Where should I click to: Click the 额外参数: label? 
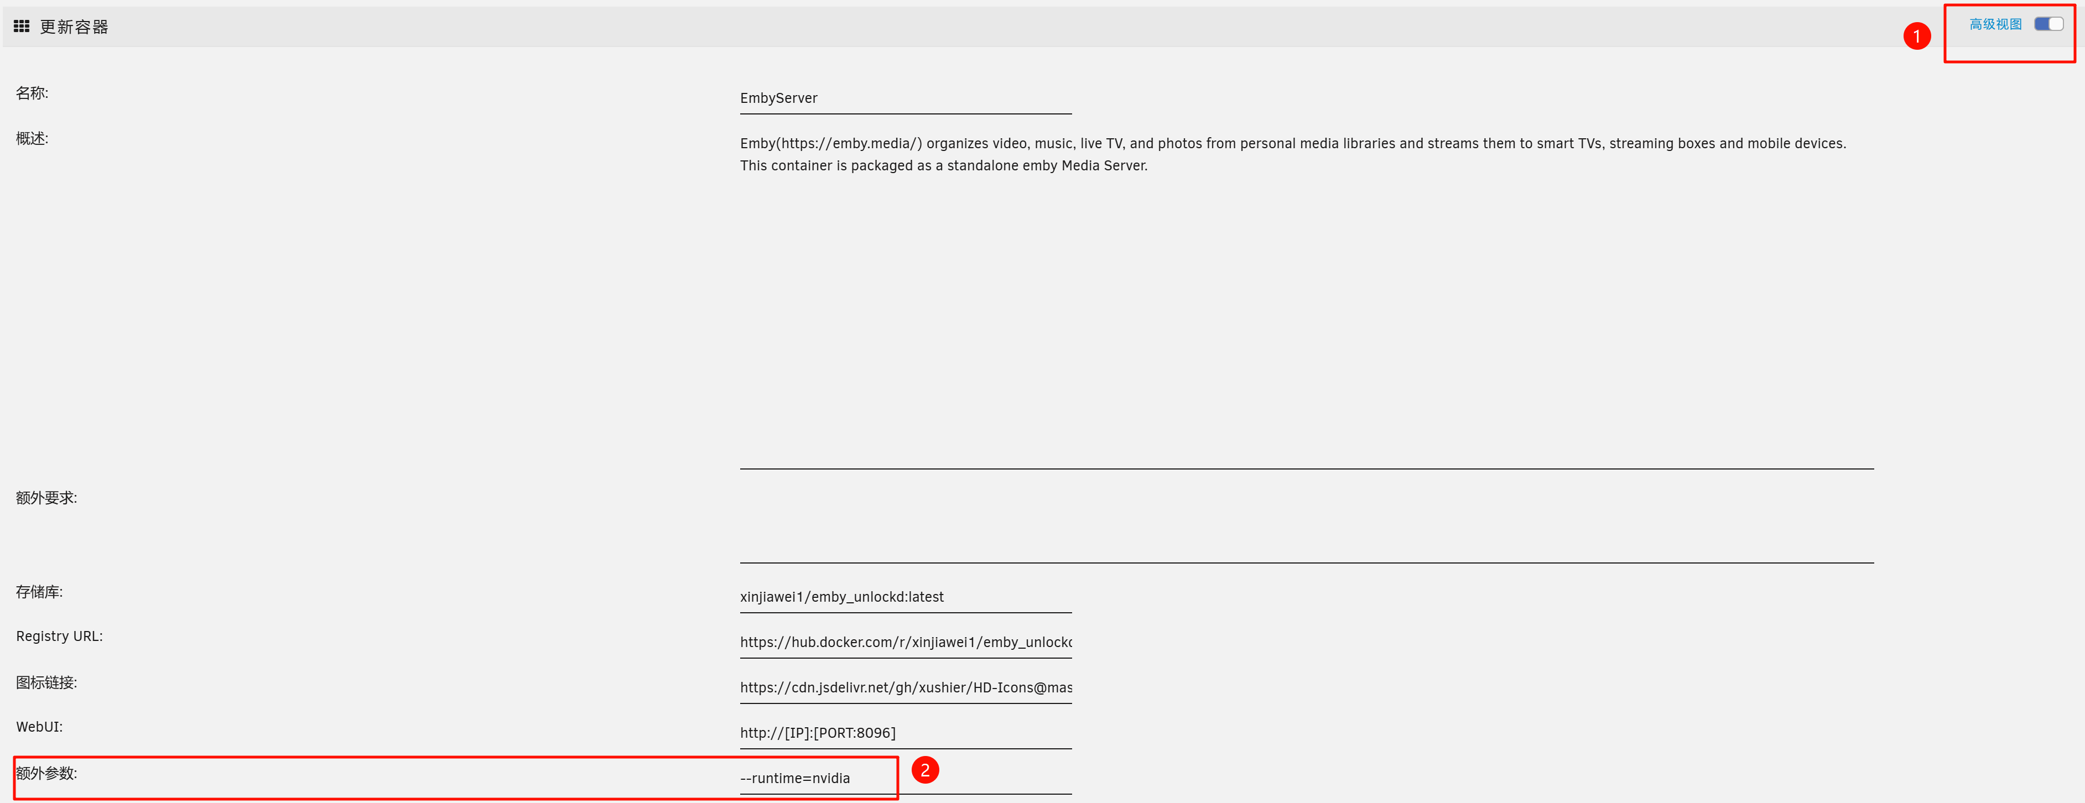[x=46, y=773]
